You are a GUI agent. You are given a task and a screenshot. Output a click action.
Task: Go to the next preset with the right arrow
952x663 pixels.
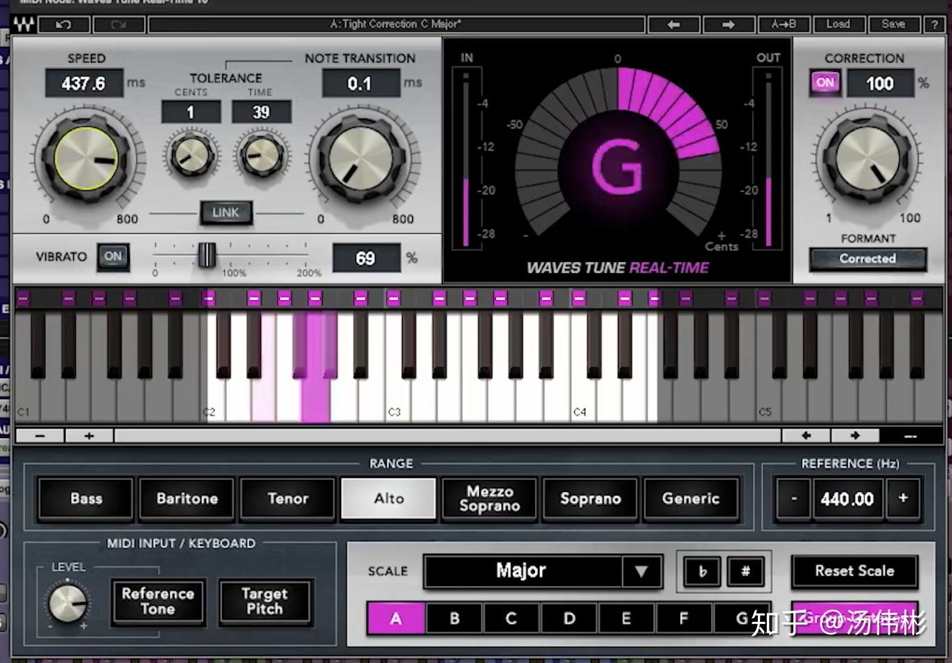click(728, 24)
